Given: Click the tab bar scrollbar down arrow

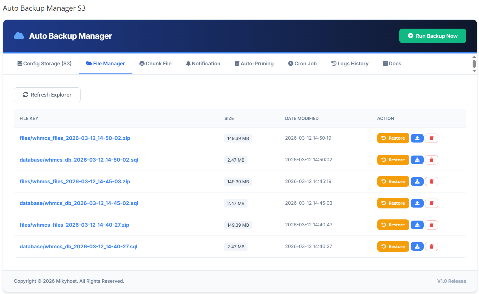Looking at the screenshot, I should tap(474, 71).
